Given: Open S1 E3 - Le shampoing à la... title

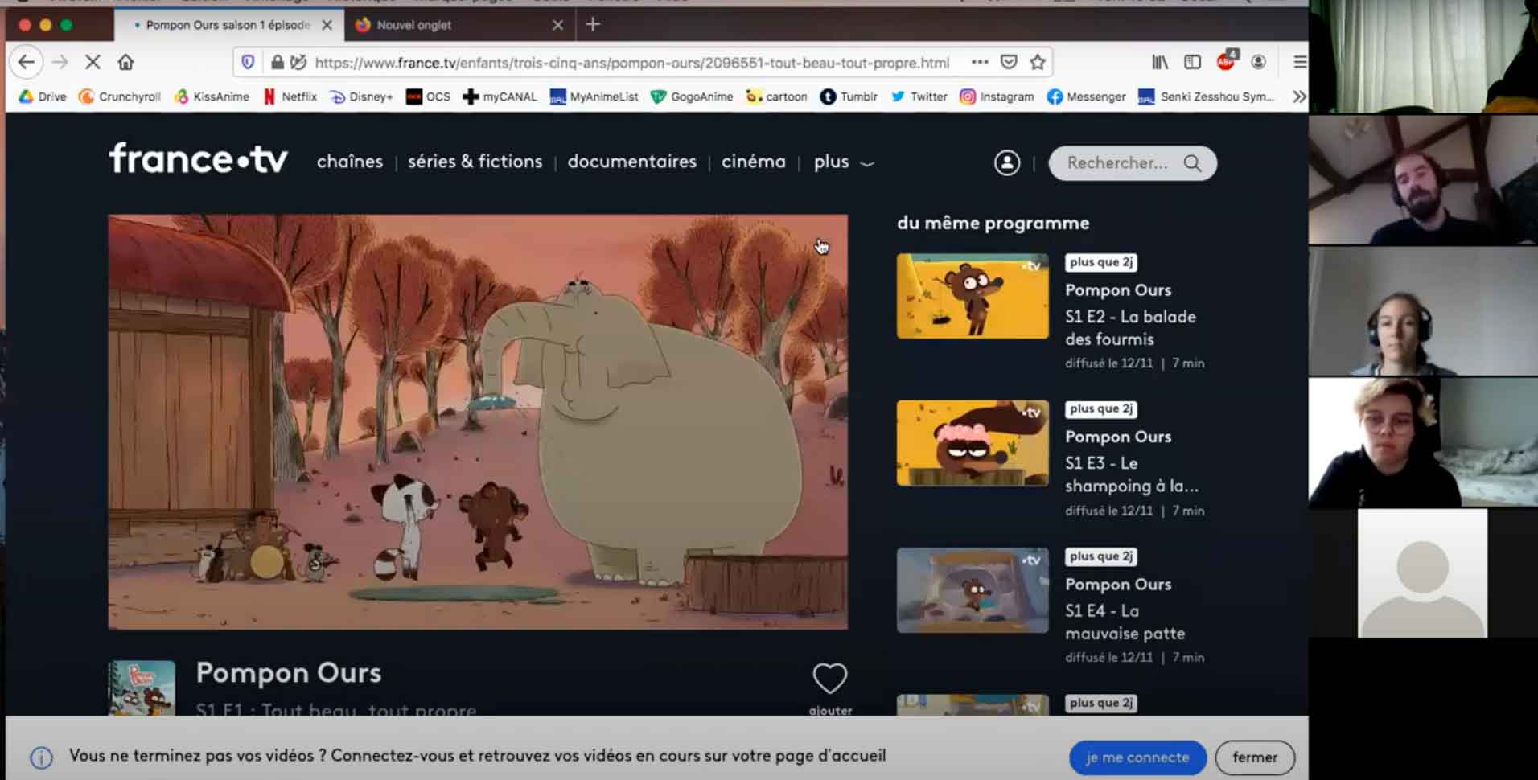Looking at the screenshot, I should coord(1132,474).
